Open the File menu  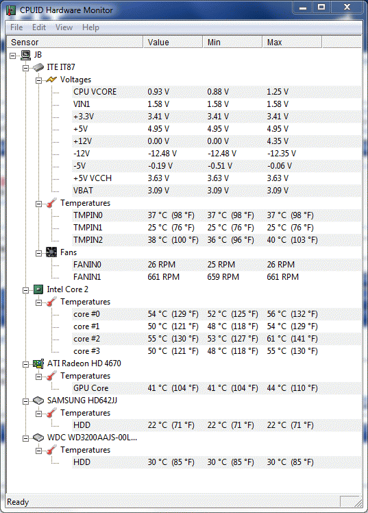click(x=16, y=27)
